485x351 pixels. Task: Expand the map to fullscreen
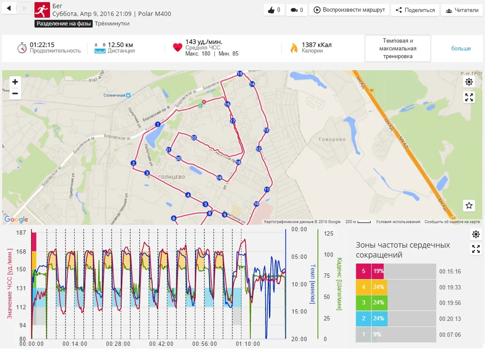pyautogui.click(x=469, y=97)
